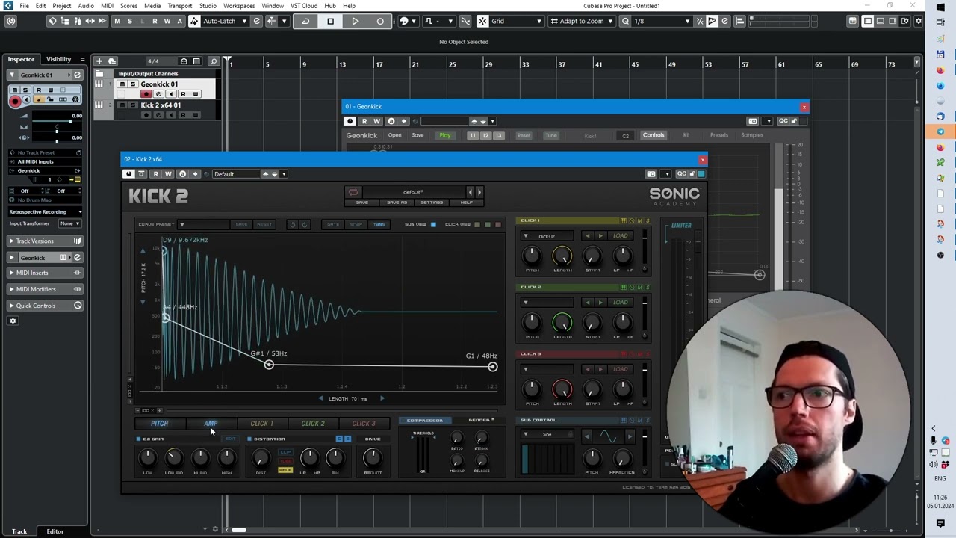
Task: Click the redo curve icon in Kick 2
Action: pos(304,224)
